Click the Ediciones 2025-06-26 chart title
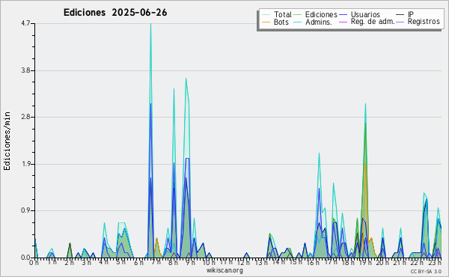The image size is (449, 277). pyautogui.click(x=115, y=13)
